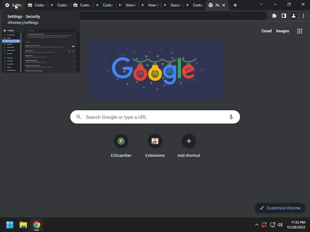This screenshot has width=310, height=232.
Task: Open Chrome's three-dot main menu
Action: coord(303,16)
